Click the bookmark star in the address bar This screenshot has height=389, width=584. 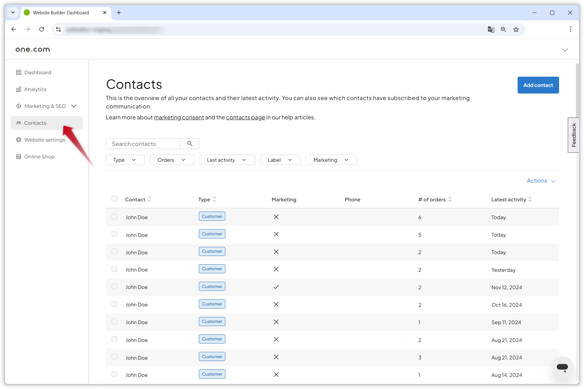coord(516,29)
